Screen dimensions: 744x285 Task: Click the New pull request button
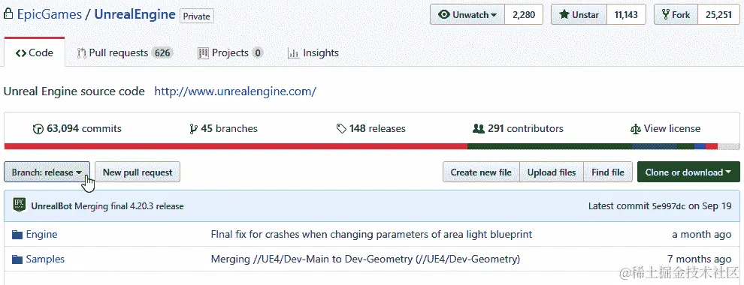(x=138, y=172)
